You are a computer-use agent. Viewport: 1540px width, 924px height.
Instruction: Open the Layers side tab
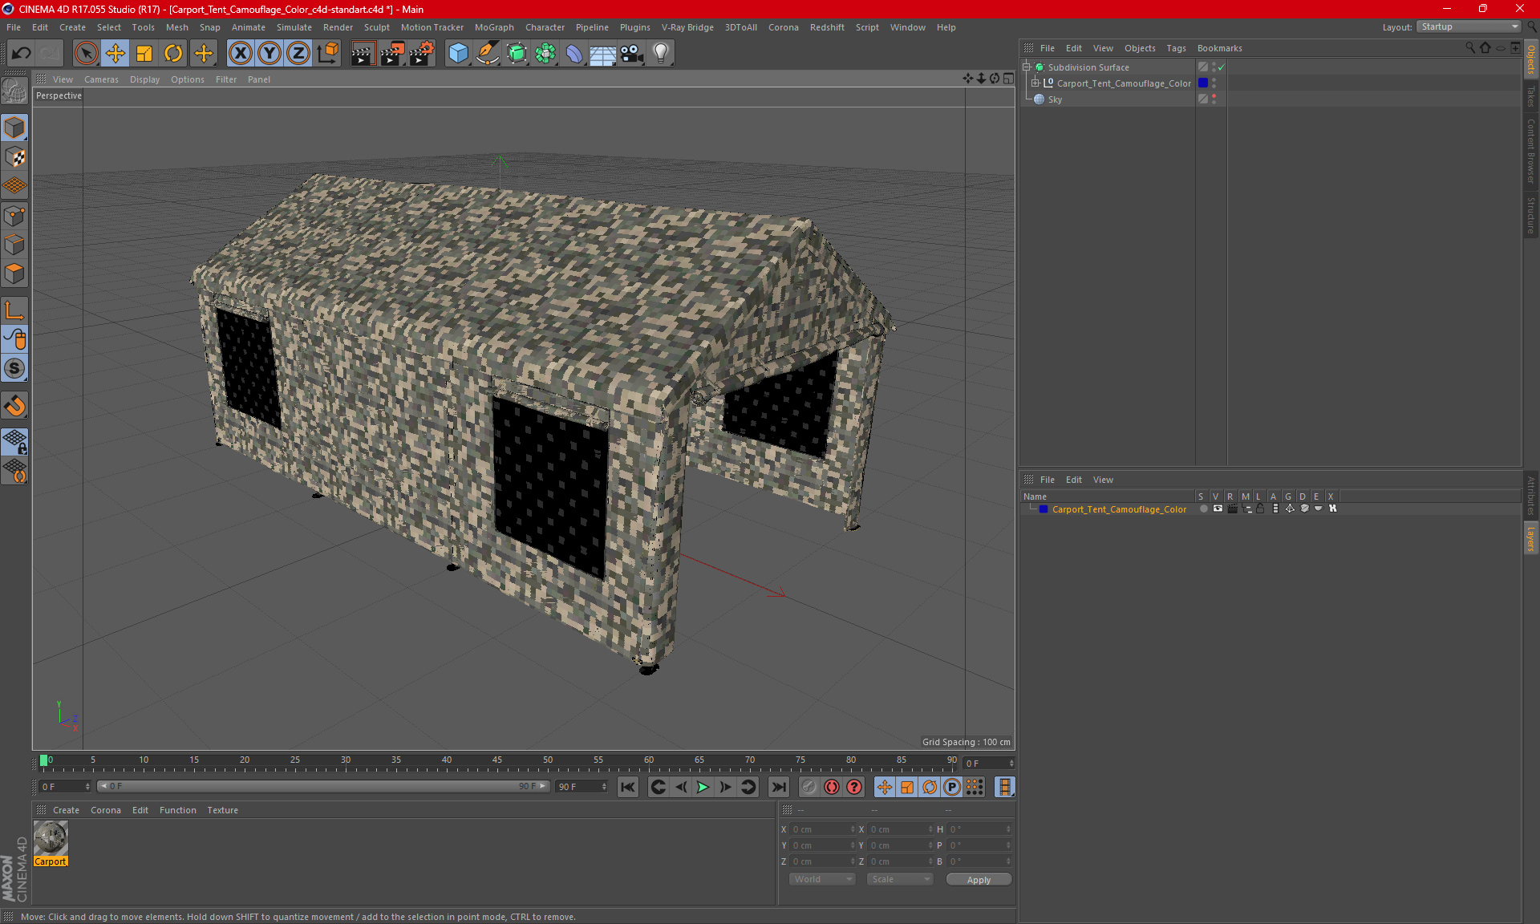(x=1531, y=539)
